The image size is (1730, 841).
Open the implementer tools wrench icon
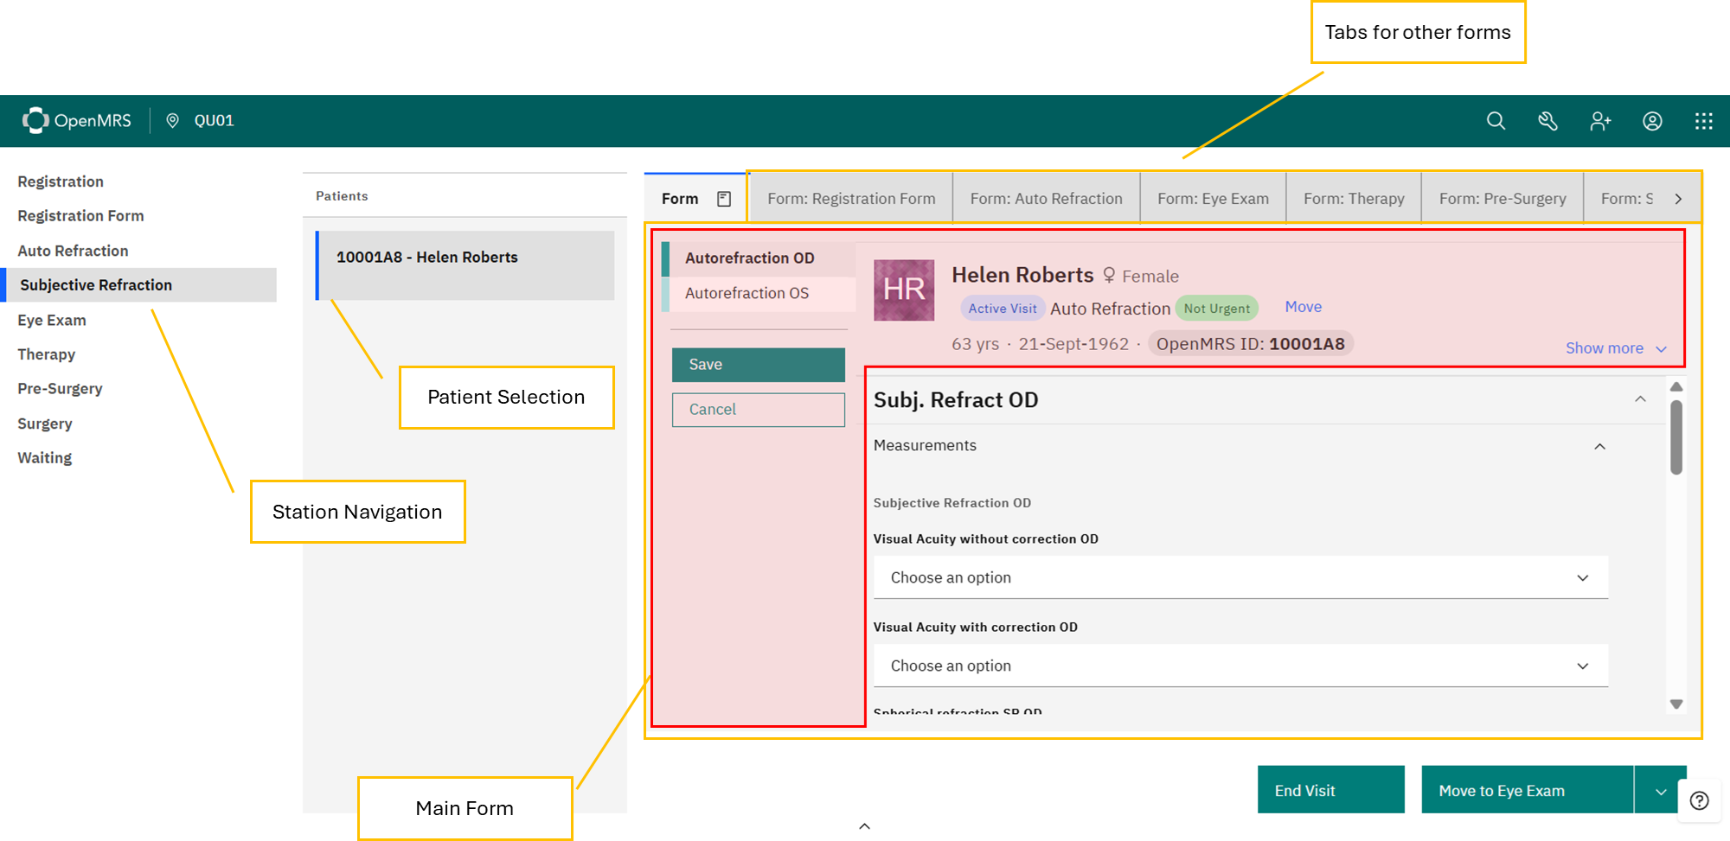1547,121
